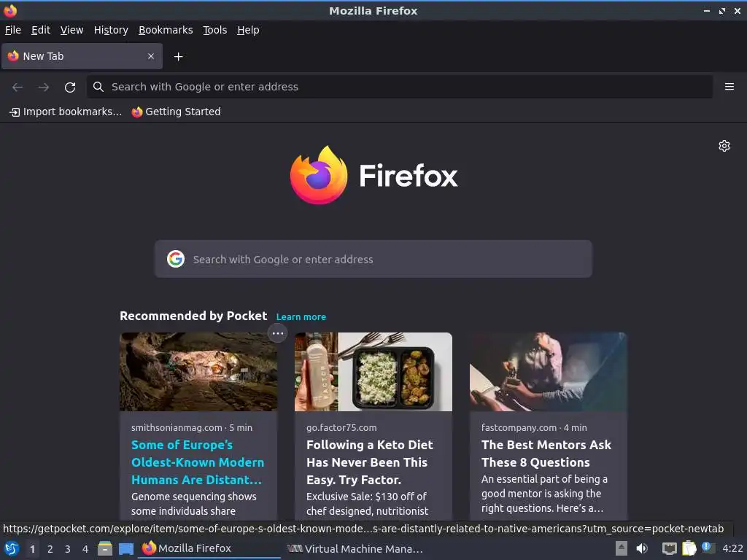747x560 pixels.
Task: Select Mozilla Firefox taskbar entry
Action: pos(209,548)
